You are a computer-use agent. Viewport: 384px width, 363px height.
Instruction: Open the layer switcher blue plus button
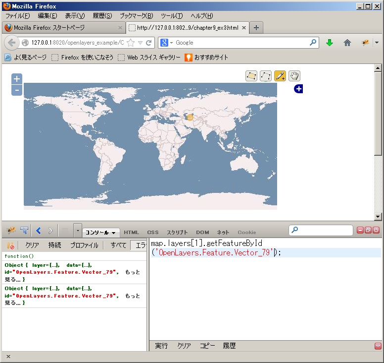coord(298,89)
